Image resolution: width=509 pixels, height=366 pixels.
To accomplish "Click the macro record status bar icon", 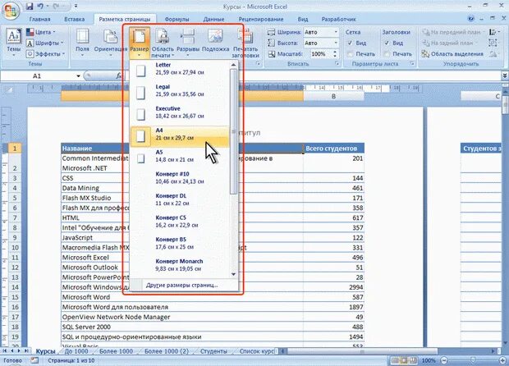I will 34,360.
